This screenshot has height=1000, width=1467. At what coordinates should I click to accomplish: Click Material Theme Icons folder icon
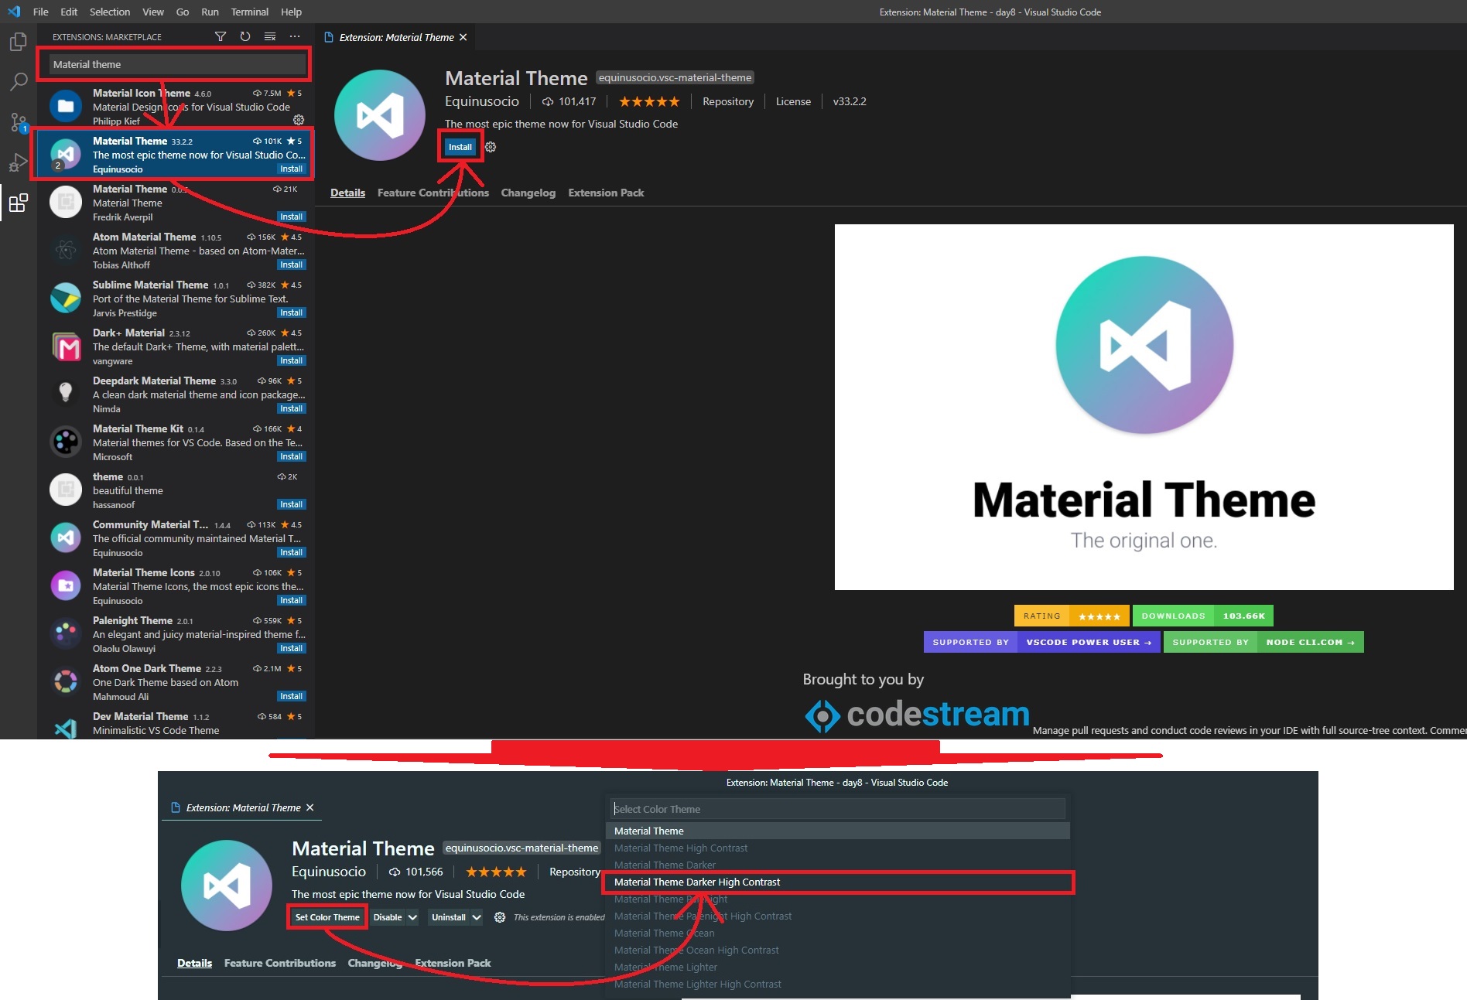66,585
